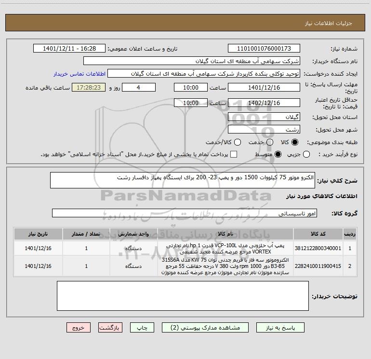Click the price validity hour 10:00 field
Viewport: 371px width, 359px height.
[x=191, y=103]
